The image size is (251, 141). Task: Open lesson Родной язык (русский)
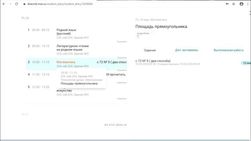66,32
